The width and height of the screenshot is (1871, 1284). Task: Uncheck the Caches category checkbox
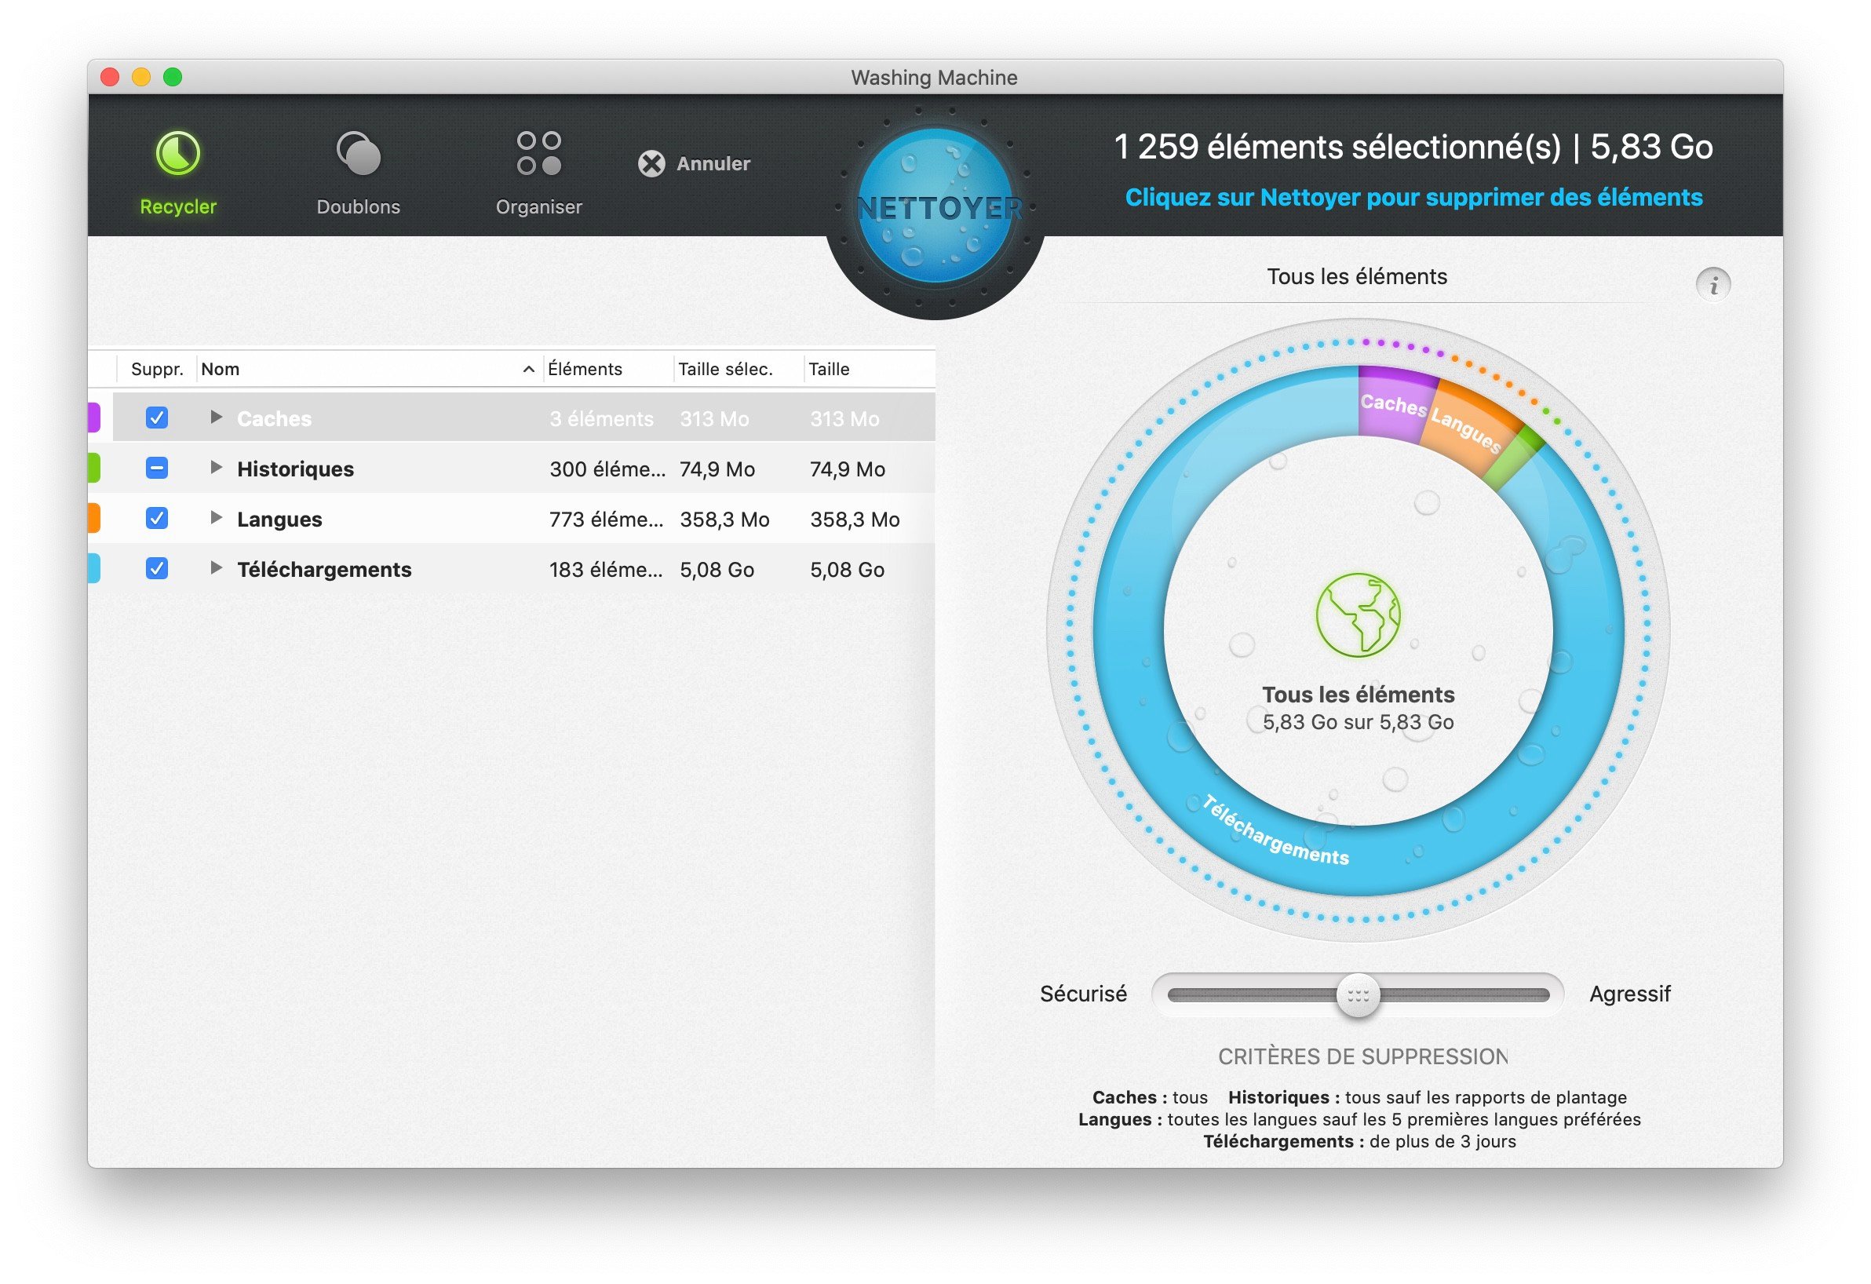157,418
